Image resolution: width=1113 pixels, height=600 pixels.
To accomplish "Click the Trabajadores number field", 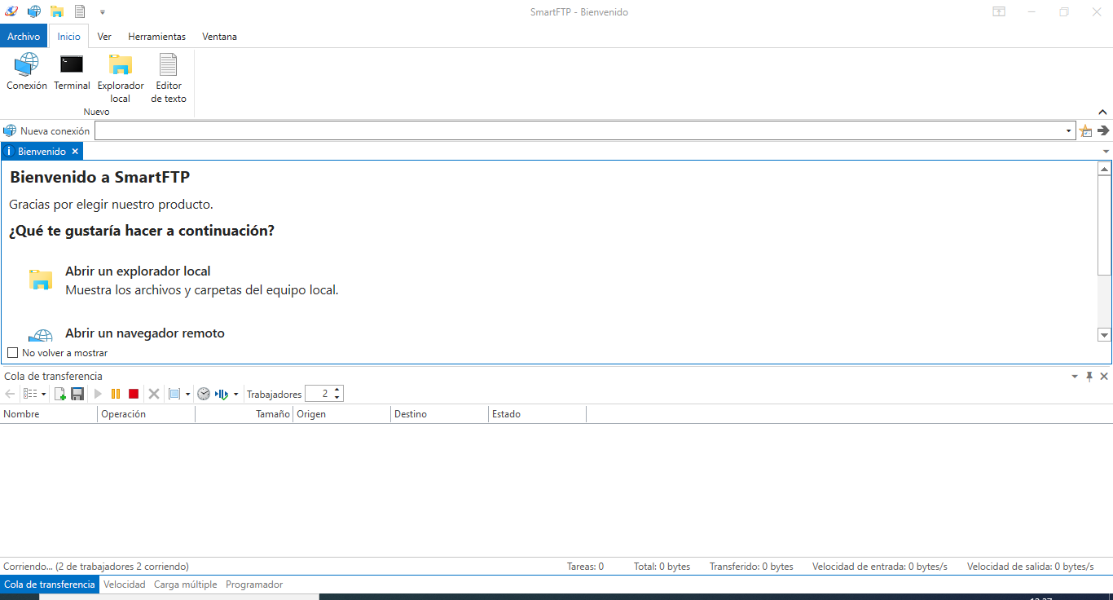I will pos(319,394).
